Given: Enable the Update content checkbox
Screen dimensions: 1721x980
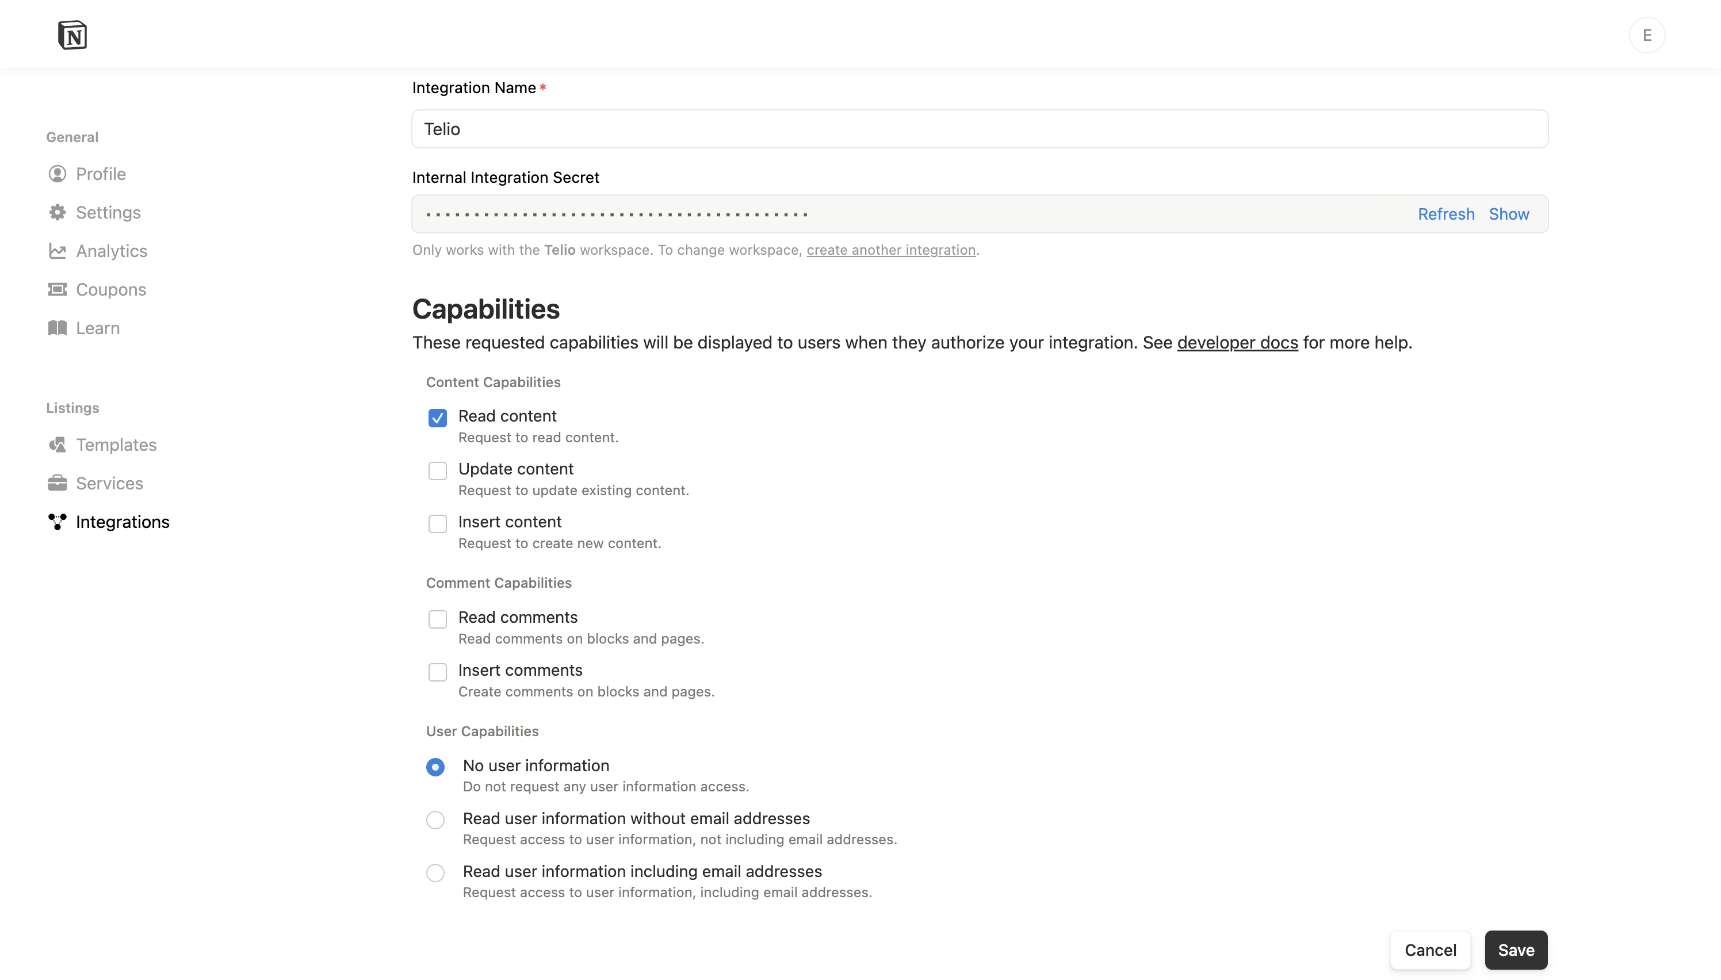Looking at the screenshot, I should click(x=438, y=470).
